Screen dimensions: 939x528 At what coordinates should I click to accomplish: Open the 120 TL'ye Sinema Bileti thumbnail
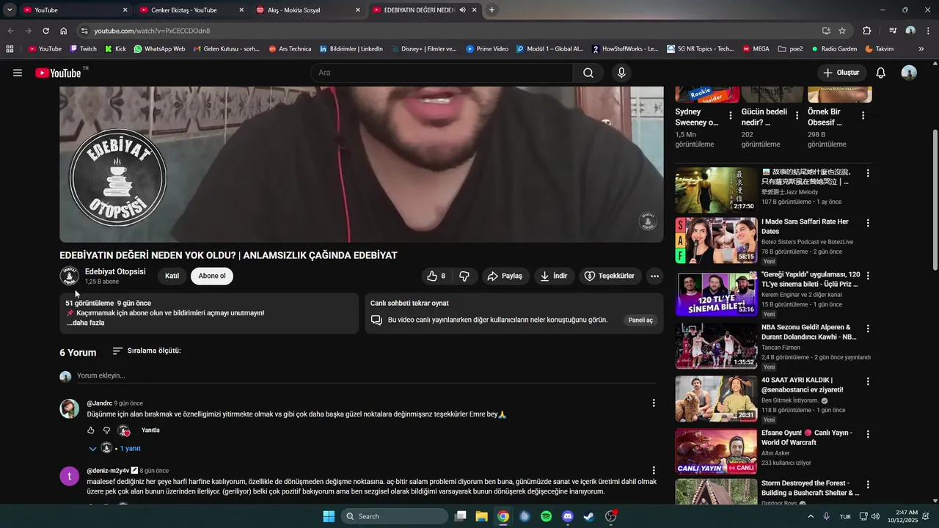pos(716,293)
